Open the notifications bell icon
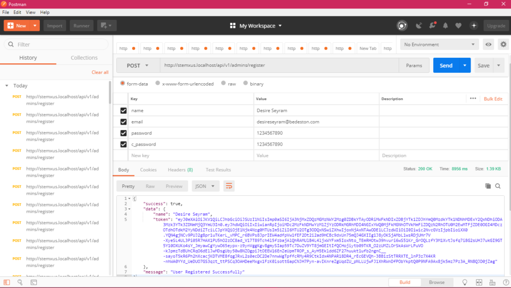The image size is (511, 288). pyautogui.click(x=445, y=25)
